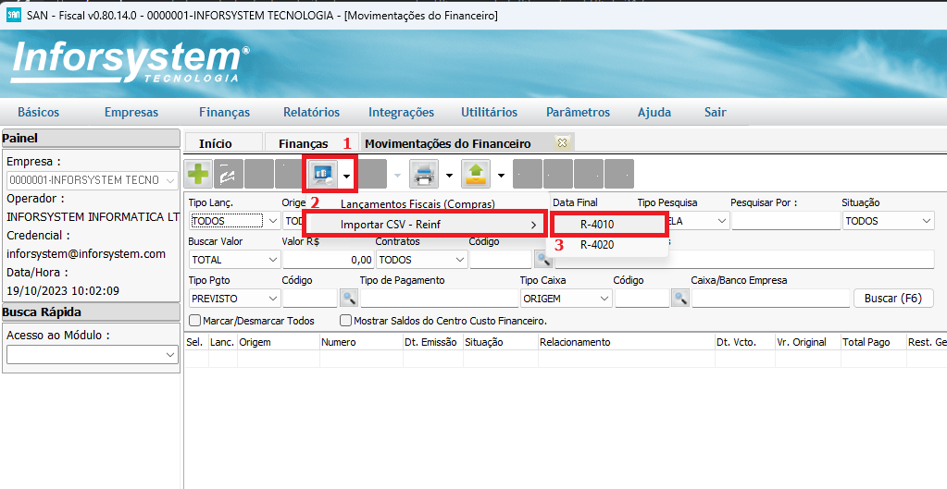Open dropdown arrow beside monitor import icon
The width and height of the screenshot is (947, 489).
tap(346, 176)
